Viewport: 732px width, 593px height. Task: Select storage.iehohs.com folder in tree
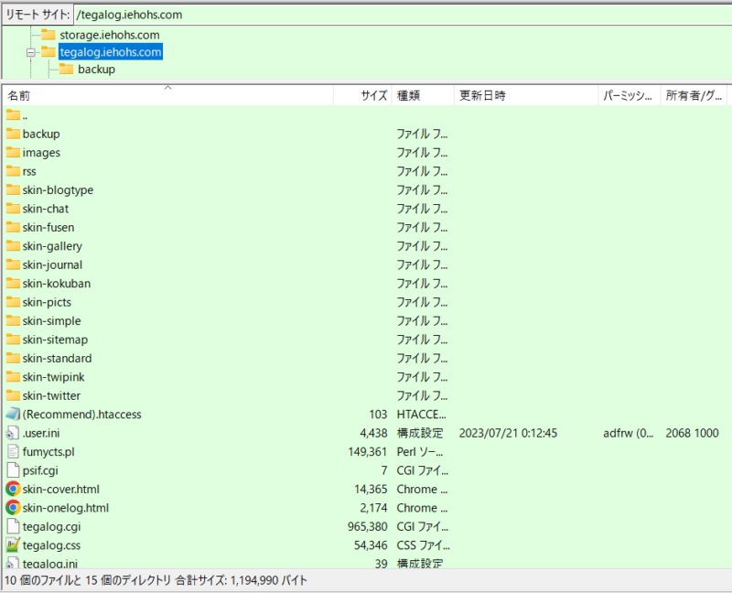[x=109, y=35]
